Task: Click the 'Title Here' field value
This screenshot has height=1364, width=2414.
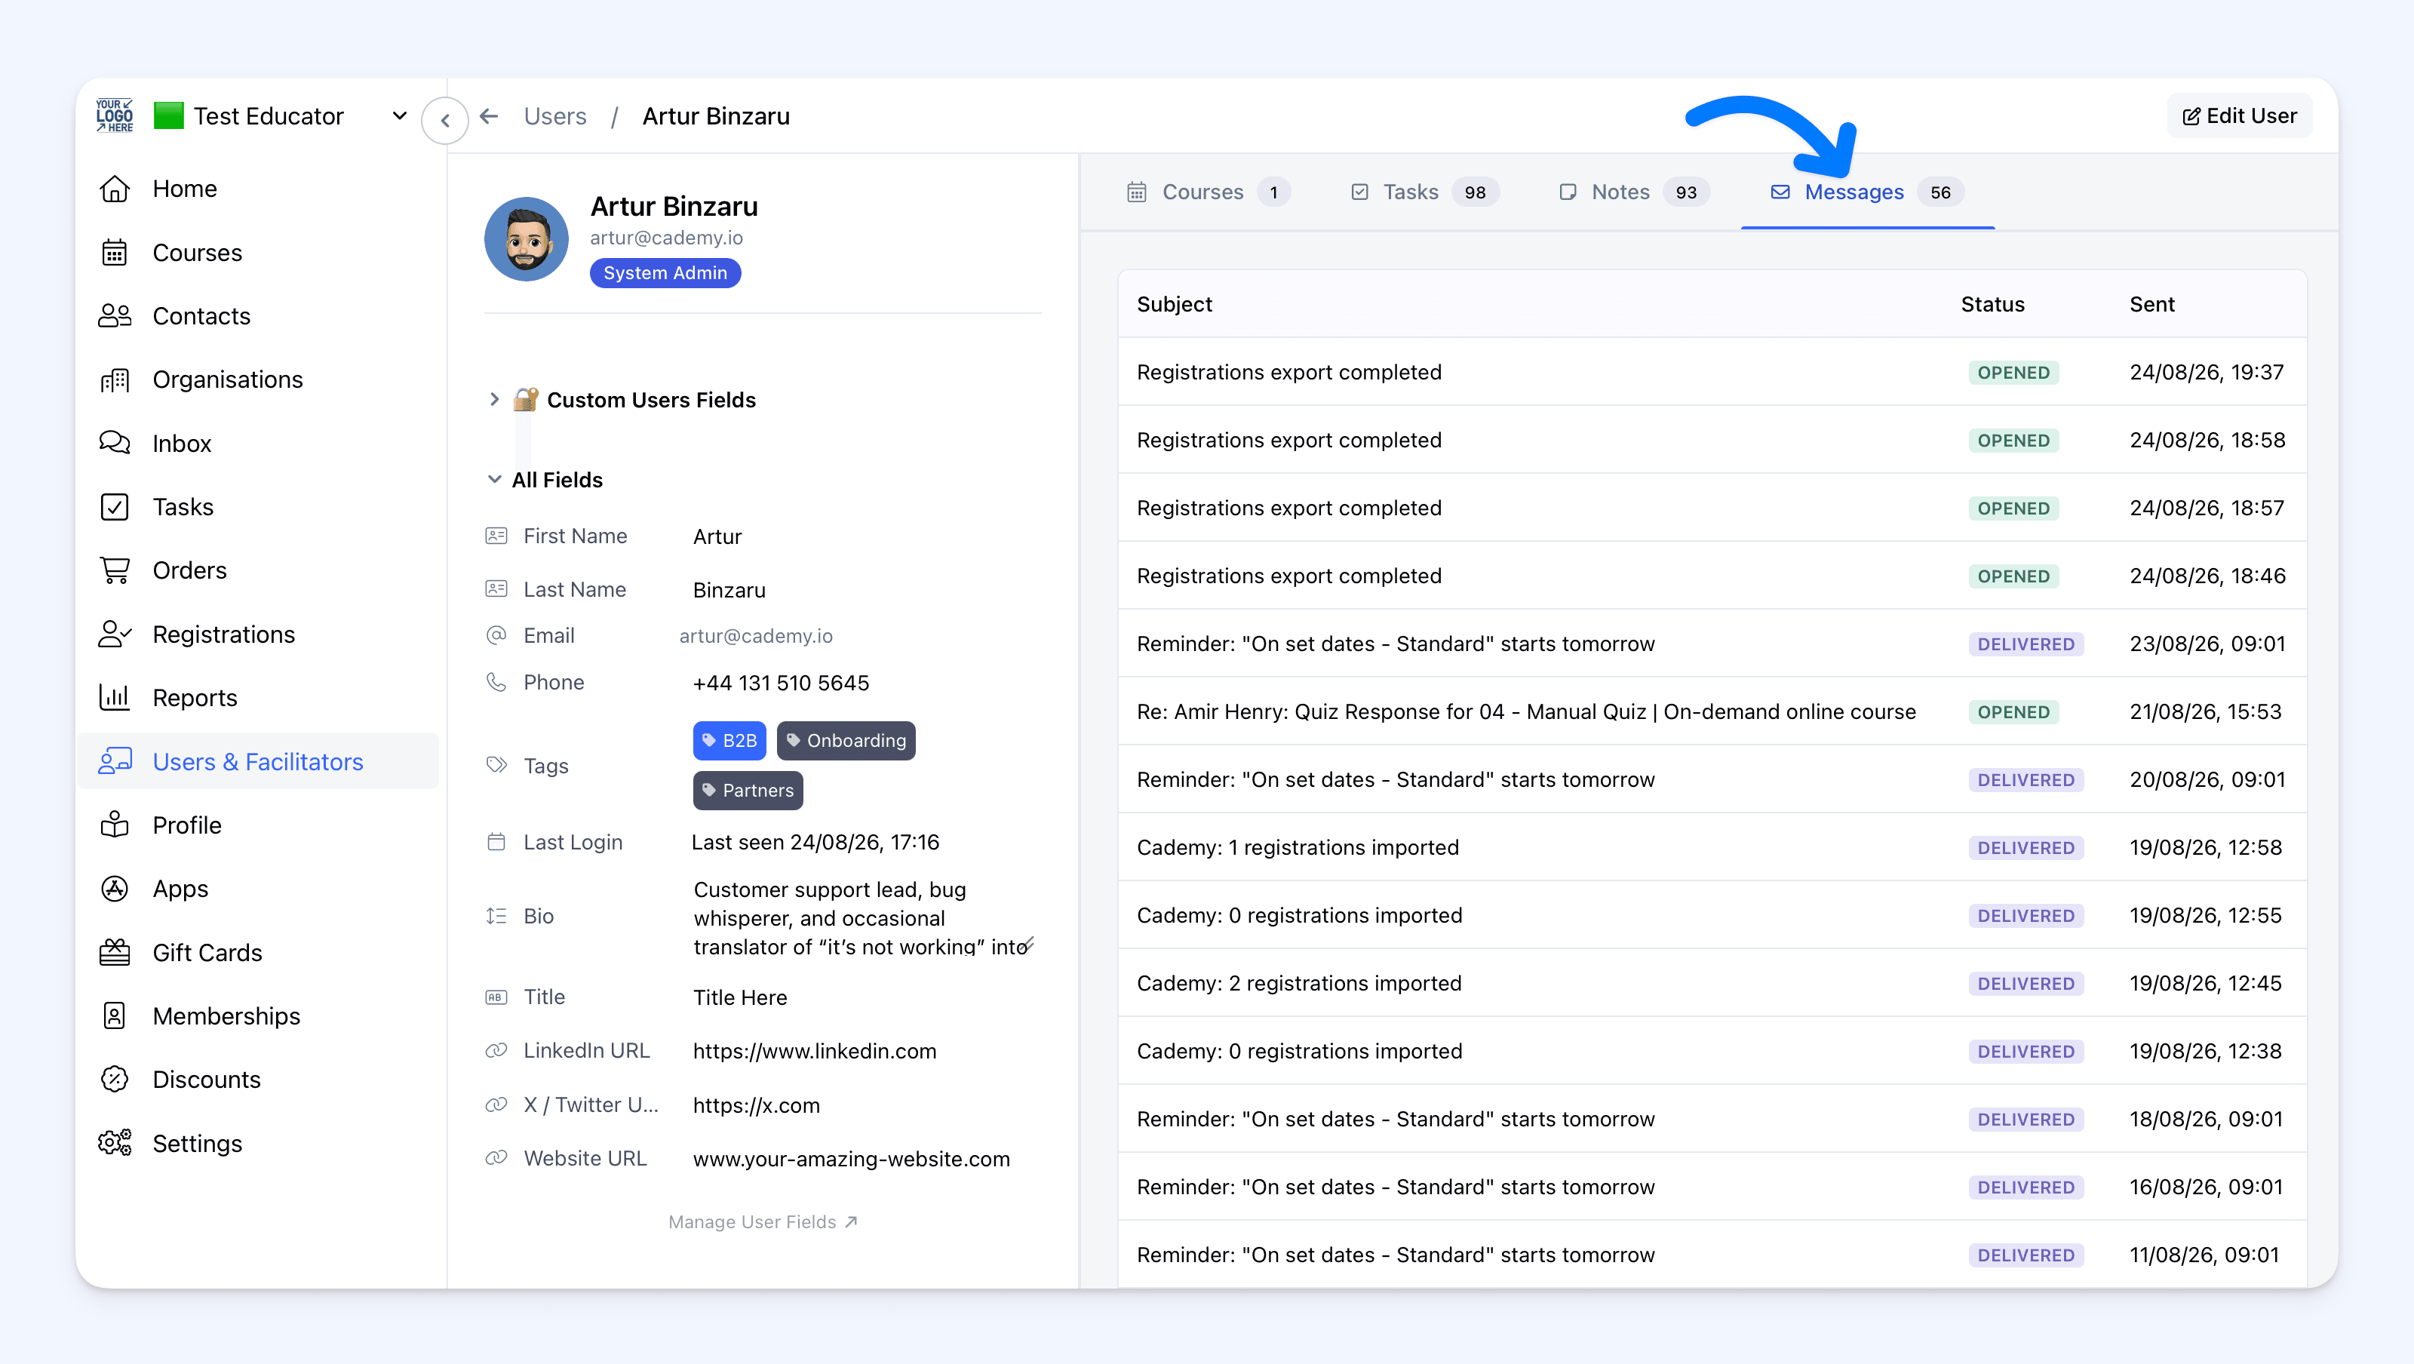Action: click(740, 997)
